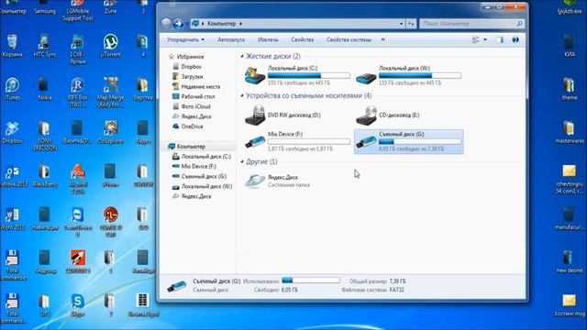The width and height of the screenshot is (587, 330).
Task: Collapse Устройства со съемными носителями group
Action: [242, 95]
